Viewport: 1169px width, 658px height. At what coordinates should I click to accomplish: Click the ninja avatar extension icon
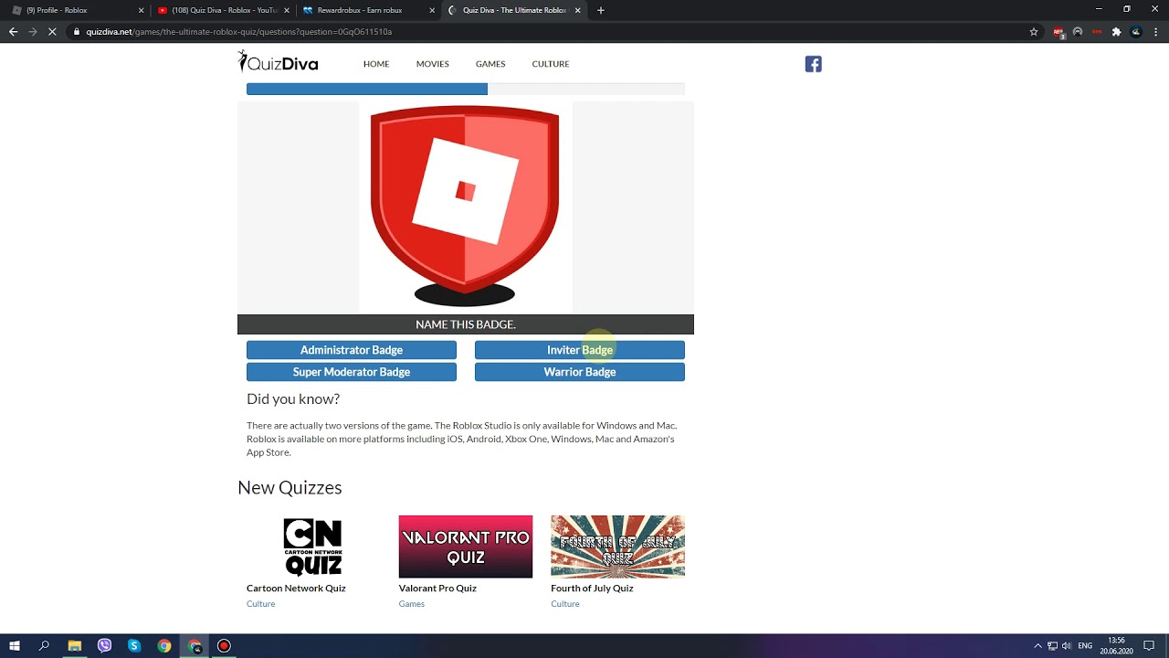coord(1078,31)
